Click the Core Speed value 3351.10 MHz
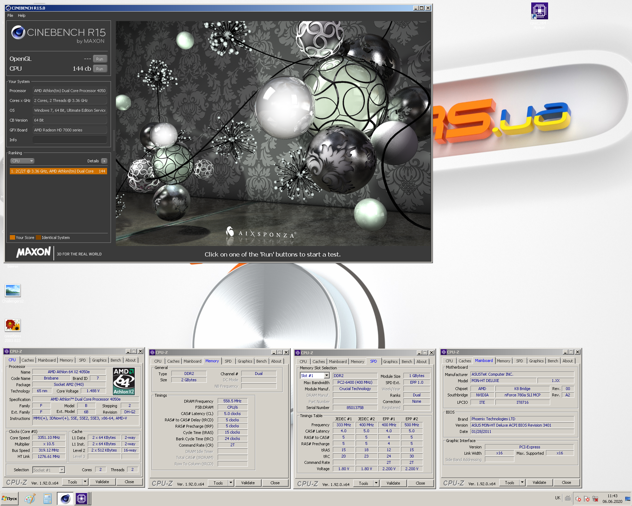Screen dimensions: 632x506 click(x=49, y=437)
